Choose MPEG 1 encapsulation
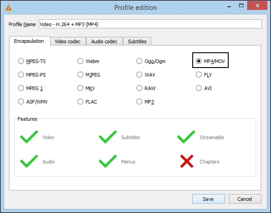The width and height of the screenshot is (271, 213). tap(21, 88)
